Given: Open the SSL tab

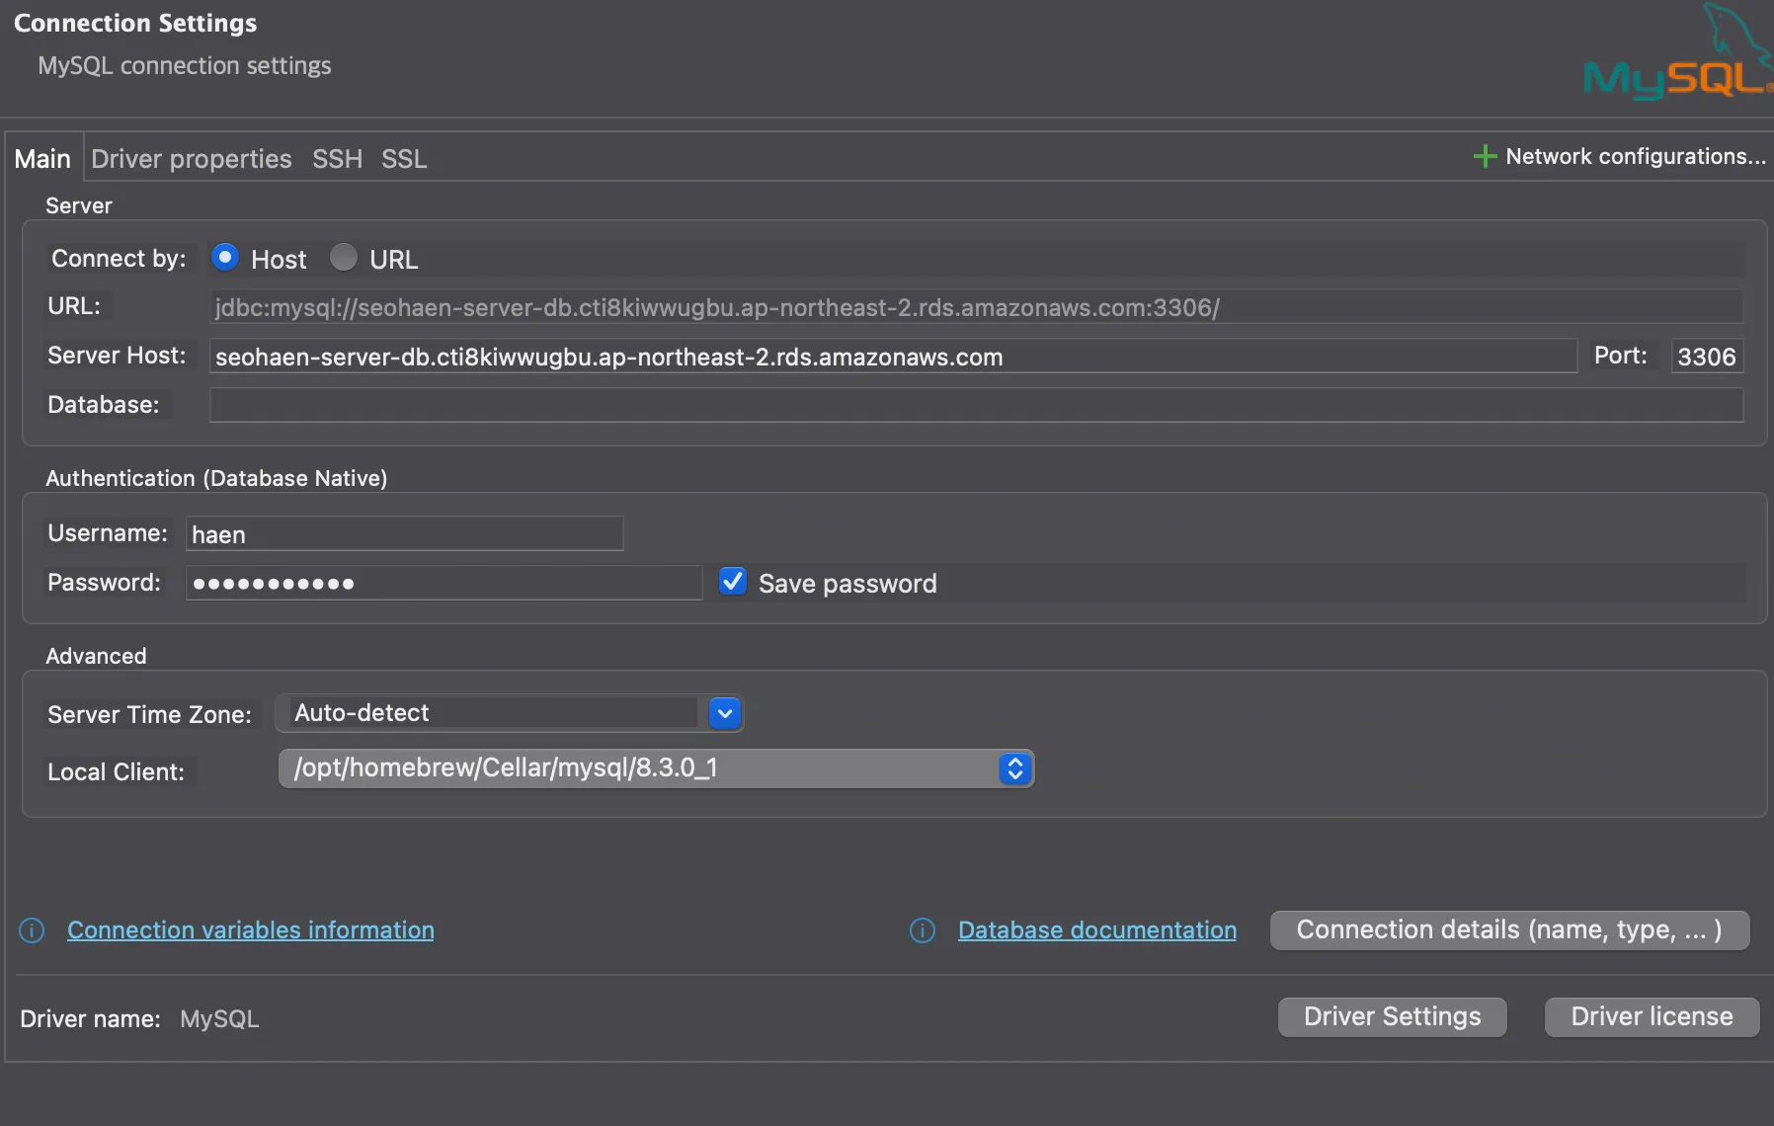Looking at the screenshot, I should 405,159.
